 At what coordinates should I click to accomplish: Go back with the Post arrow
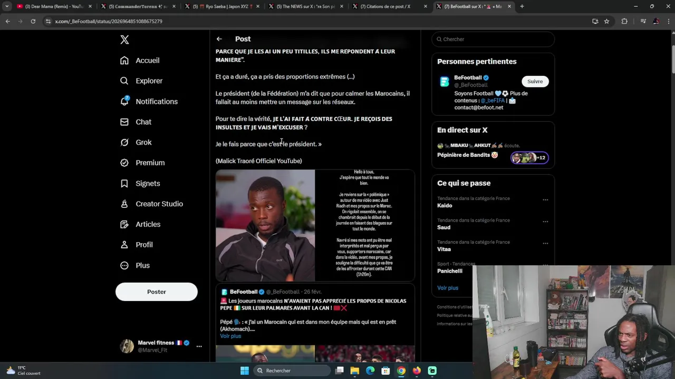click(219, 39)
